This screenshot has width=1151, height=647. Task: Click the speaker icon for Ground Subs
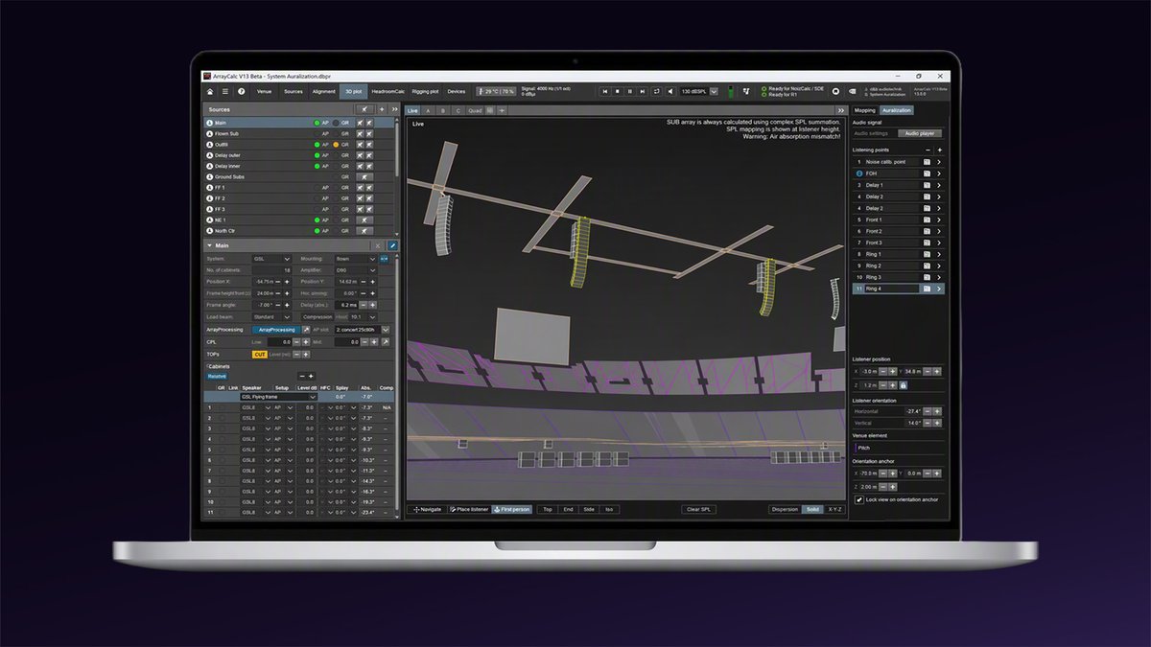[x=365, y=177]
